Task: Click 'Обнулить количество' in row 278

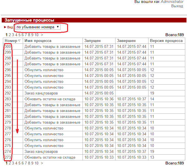Action: [x=44, y=128]
